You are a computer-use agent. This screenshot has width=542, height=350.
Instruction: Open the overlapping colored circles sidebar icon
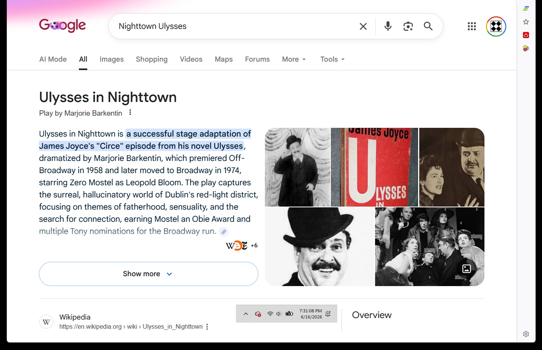526,48
